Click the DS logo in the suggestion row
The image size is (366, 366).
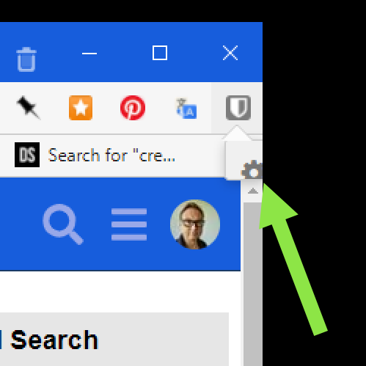(27, 155)
